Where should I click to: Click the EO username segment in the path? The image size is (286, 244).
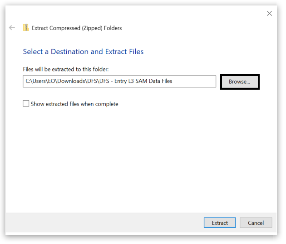(x=51, y=81)
